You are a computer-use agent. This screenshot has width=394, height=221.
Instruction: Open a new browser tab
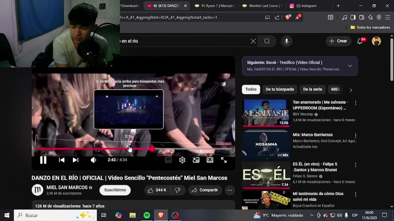[338, 6]
